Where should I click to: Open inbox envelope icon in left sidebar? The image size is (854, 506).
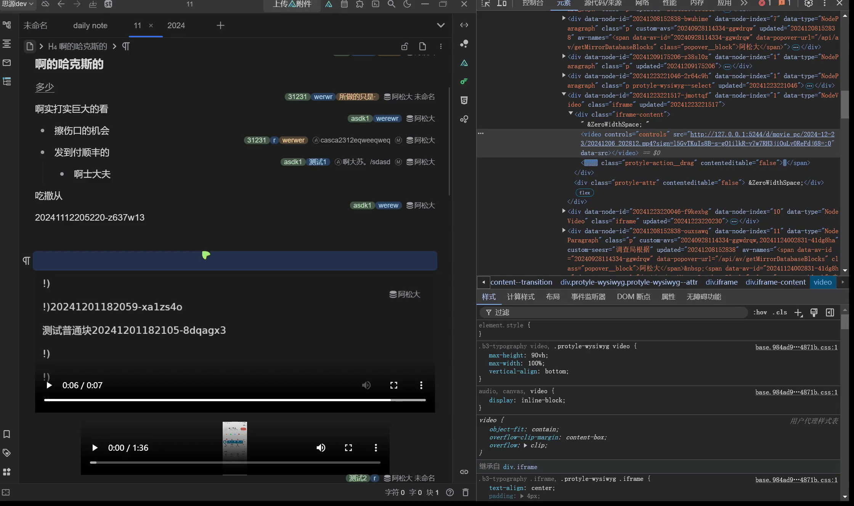point(7,62)
